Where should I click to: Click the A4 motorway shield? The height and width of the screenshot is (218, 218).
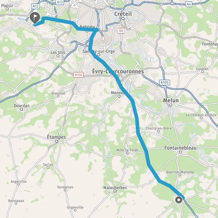pos(189,4)
